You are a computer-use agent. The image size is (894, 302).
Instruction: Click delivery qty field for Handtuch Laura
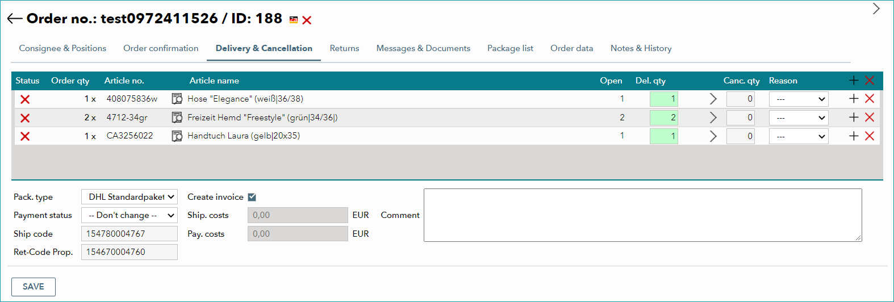(664, 136)
